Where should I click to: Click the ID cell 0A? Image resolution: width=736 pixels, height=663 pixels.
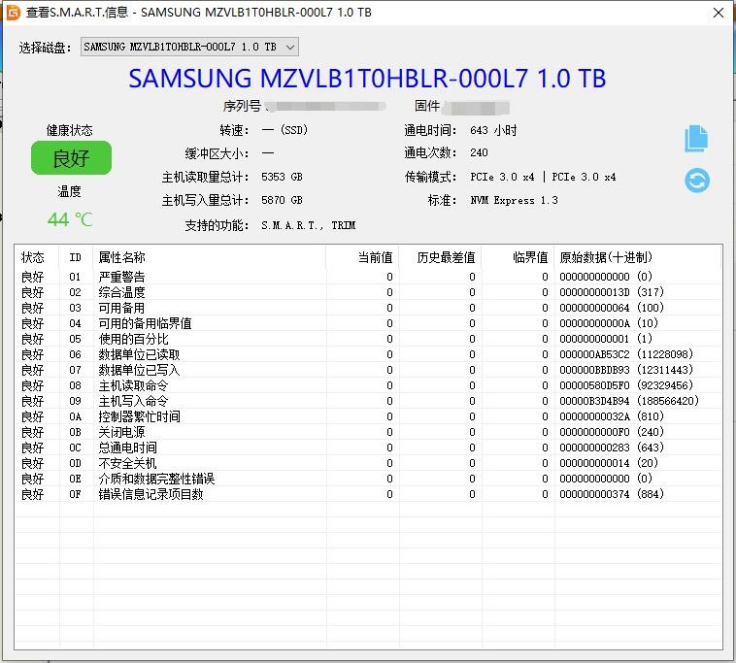[75, 416]
